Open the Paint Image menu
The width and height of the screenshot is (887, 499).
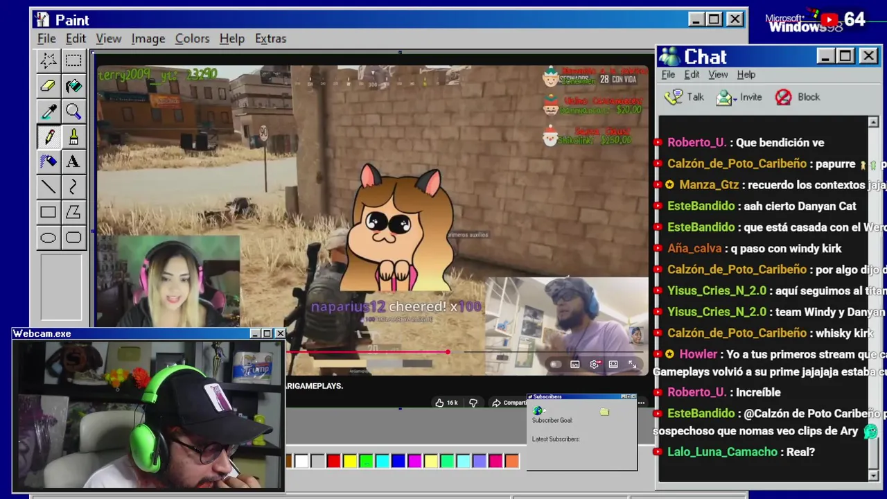pos(148,38)
